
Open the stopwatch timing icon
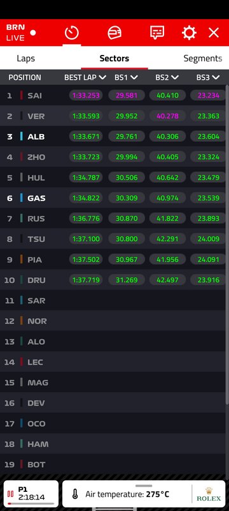(x=72, y=33)
